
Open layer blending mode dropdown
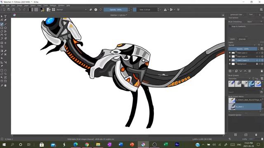click(x=242, y=45)
